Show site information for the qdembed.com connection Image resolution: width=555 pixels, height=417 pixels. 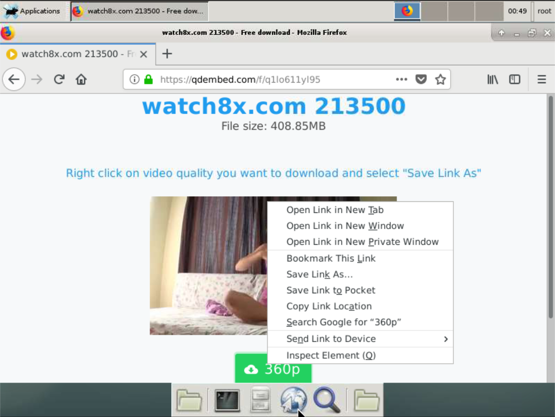tap(135, 80)
